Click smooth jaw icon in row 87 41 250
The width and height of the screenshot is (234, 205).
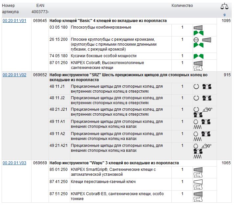198,182
